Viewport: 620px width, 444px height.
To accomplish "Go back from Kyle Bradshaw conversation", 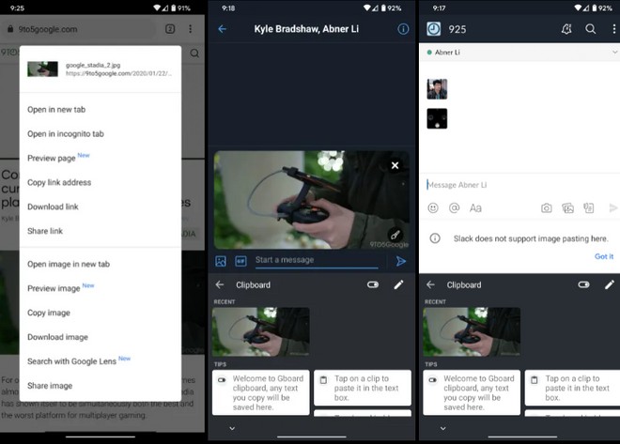I will [x=223, y=29].
